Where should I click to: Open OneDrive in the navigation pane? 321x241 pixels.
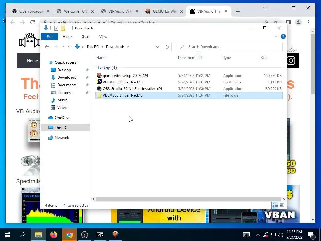click(62, 118)
